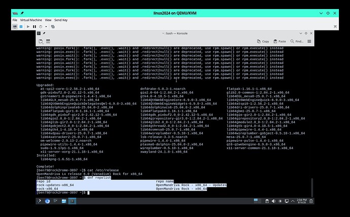
Task: Open Find in Konsole toolbar
Action: 297,41
